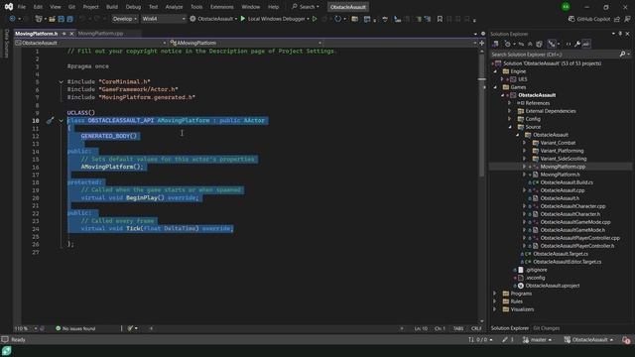Click the editor vertical scrollbar thumb
The height and width of the screenshot is (357, 635).
[x=481, y=115]
